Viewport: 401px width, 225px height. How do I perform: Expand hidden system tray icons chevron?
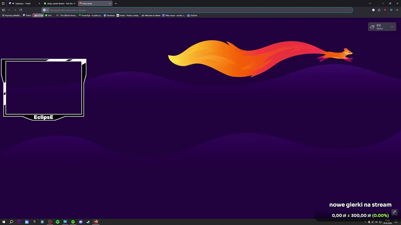(x=365, y=222)
